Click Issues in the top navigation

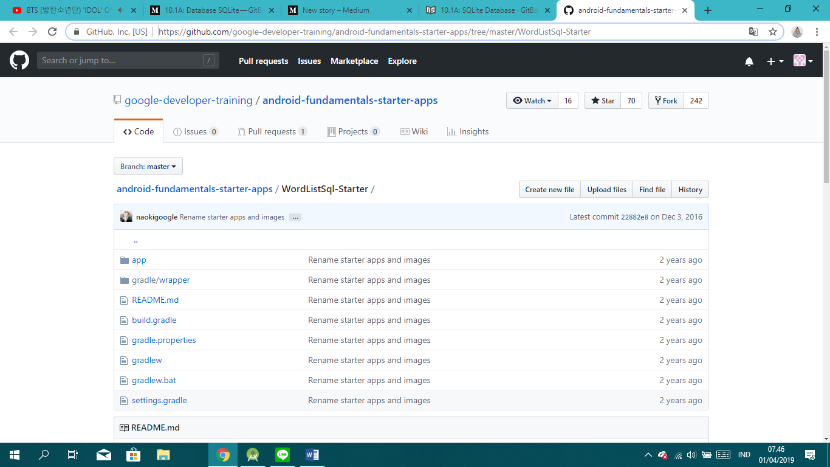309,61
